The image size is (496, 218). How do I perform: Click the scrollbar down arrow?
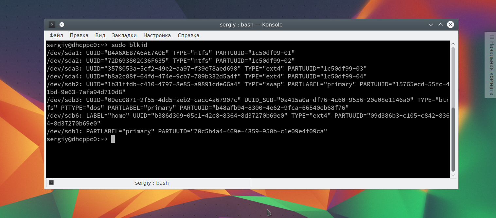453,175
